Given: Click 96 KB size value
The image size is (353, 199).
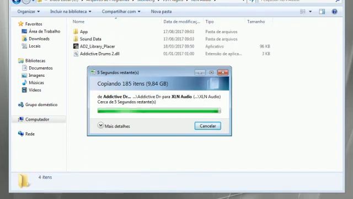Looking at the screenshot, I should [x=265, y=46].
